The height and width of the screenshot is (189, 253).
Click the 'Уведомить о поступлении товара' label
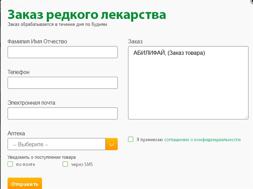coord(42,157)
